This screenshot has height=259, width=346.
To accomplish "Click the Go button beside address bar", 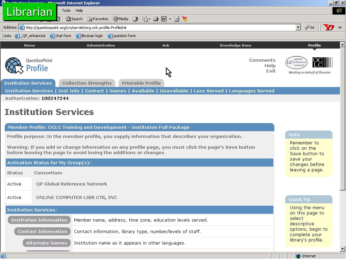I will click(x=310, y=27).
